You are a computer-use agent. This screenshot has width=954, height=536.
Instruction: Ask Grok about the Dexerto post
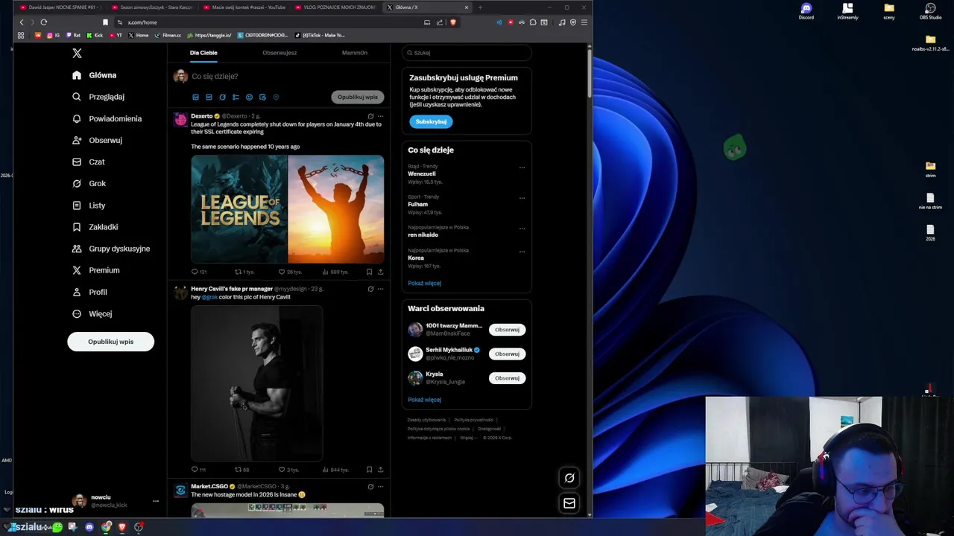point(370,116)
